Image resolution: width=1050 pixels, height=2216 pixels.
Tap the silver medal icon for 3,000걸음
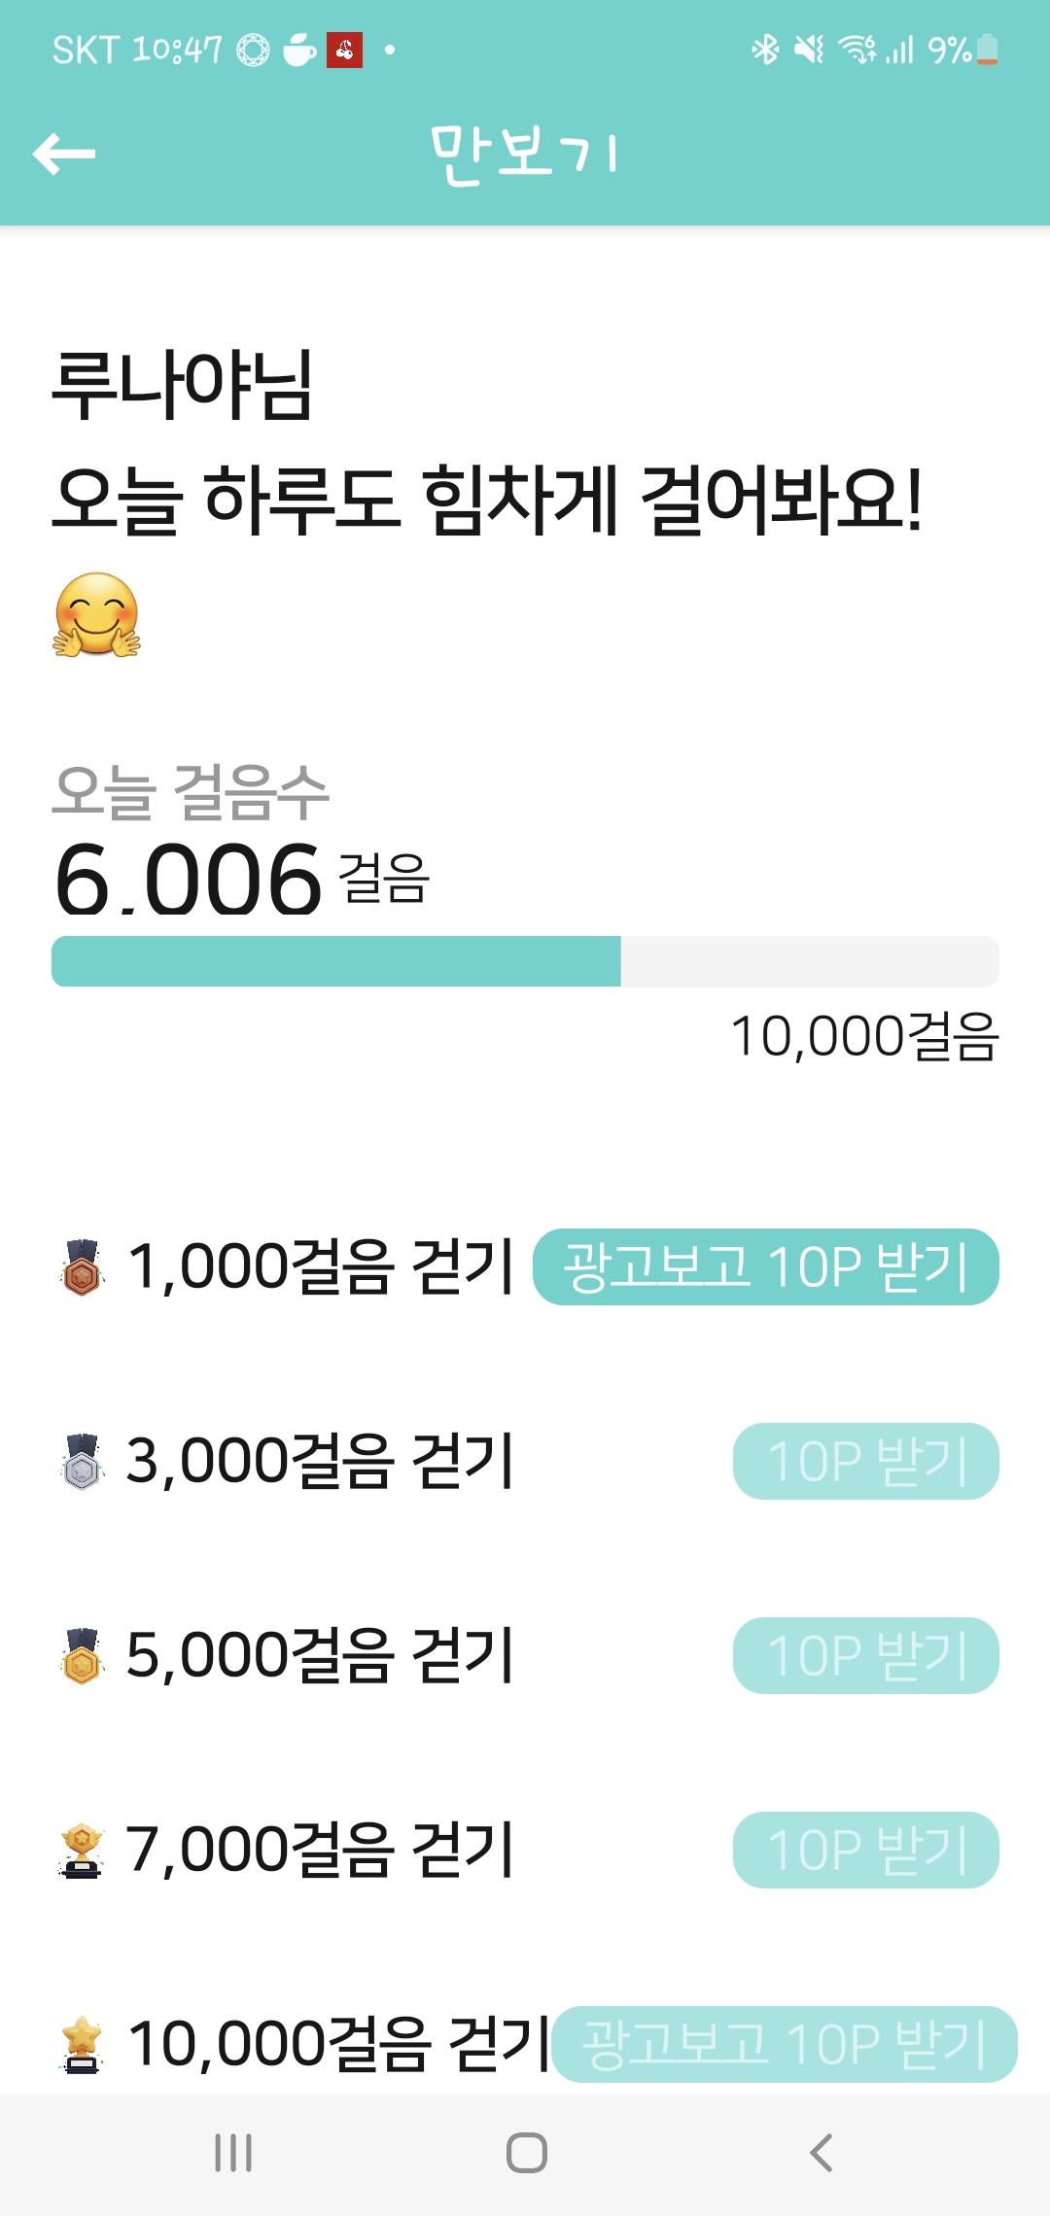[x=83, y=1462]
